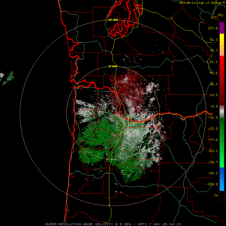Select the -0.9 legend value
Image resolution: width=226 pixels, height=226 pixels.
point(214,106)
